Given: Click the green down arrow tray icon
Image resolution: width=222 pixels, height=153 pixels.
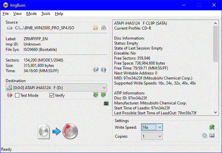Looking at the screenshot, I should 104,95.
